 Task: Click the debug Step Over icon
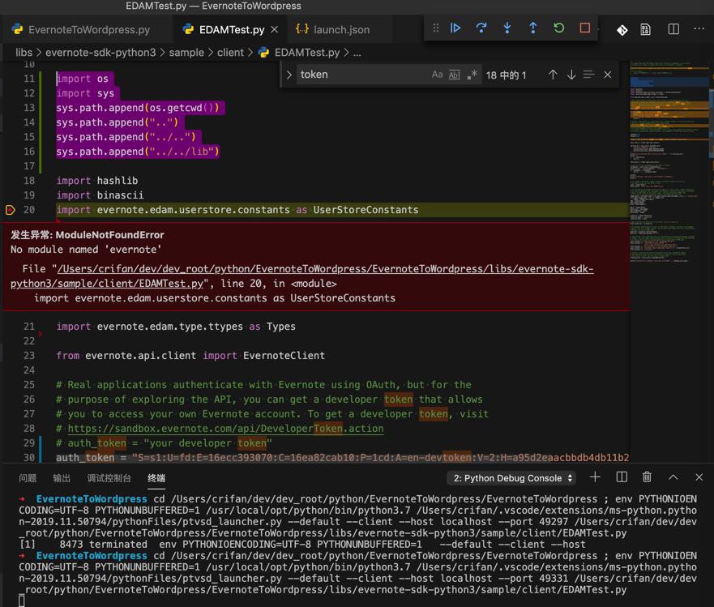pyautogui.click(x=481, y=28)
